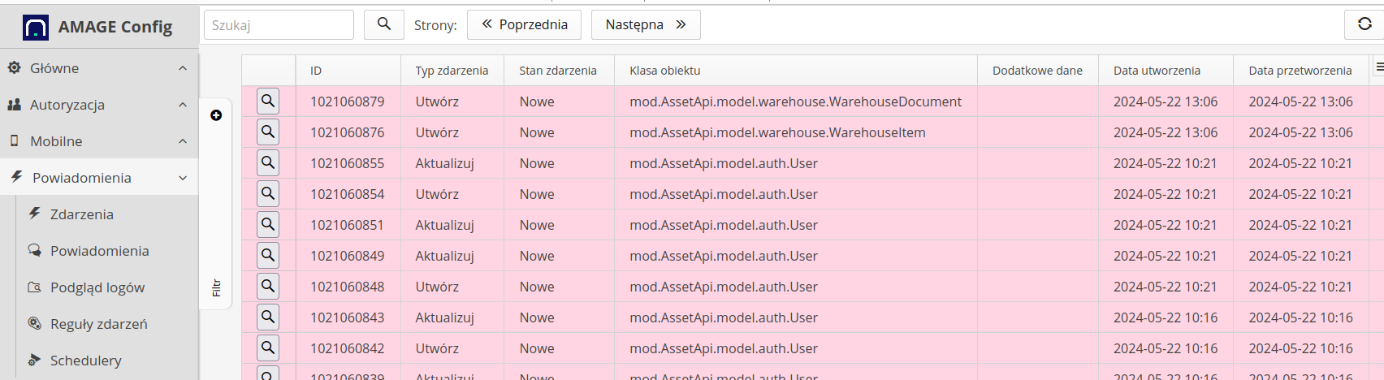Click the Szukaj search input field
Image resolution: width=1384 pixels, height=380 pixels.
click(x=279, y=25)
